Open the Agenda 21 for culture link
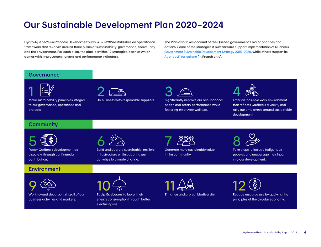Image resolution: width=321 pixels, height=247 pixels. (x=180, y=57)
